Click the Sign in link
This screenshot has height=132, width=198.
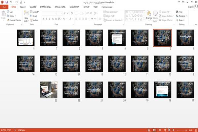pyautogui.click(x=191, y=7)
